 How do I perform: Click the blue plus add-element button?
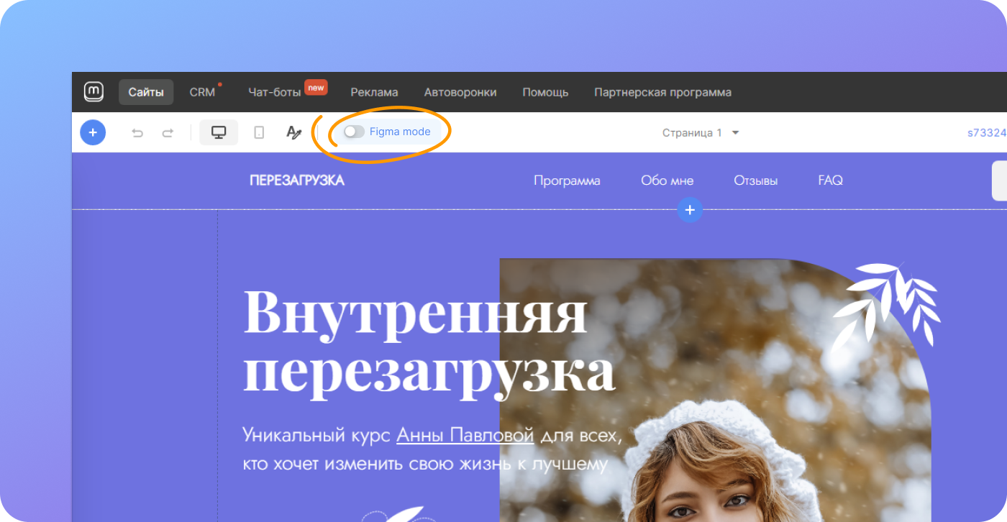93,132
